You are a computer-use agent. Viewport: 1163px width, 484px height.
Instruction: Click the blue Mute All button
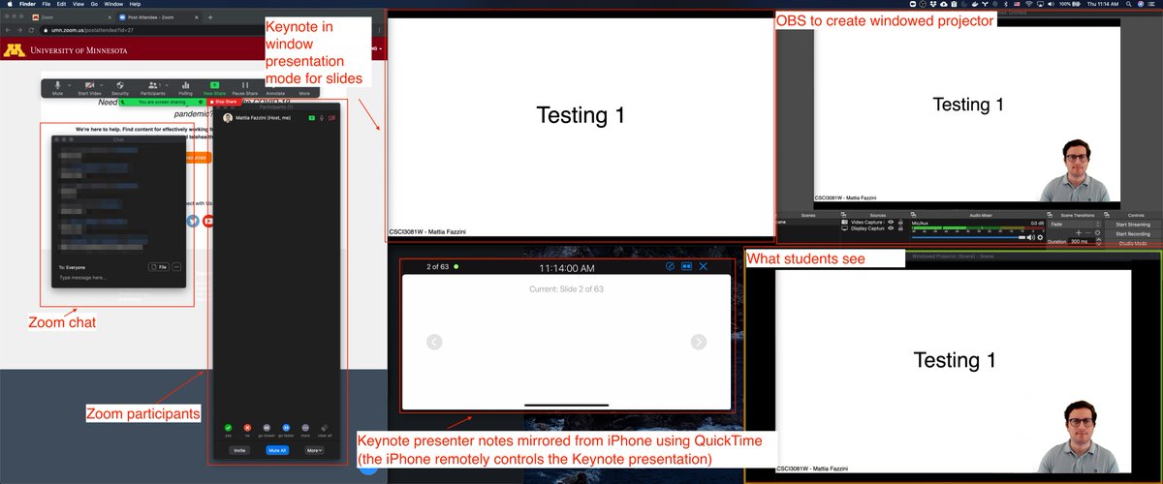(x=279, y=450)
